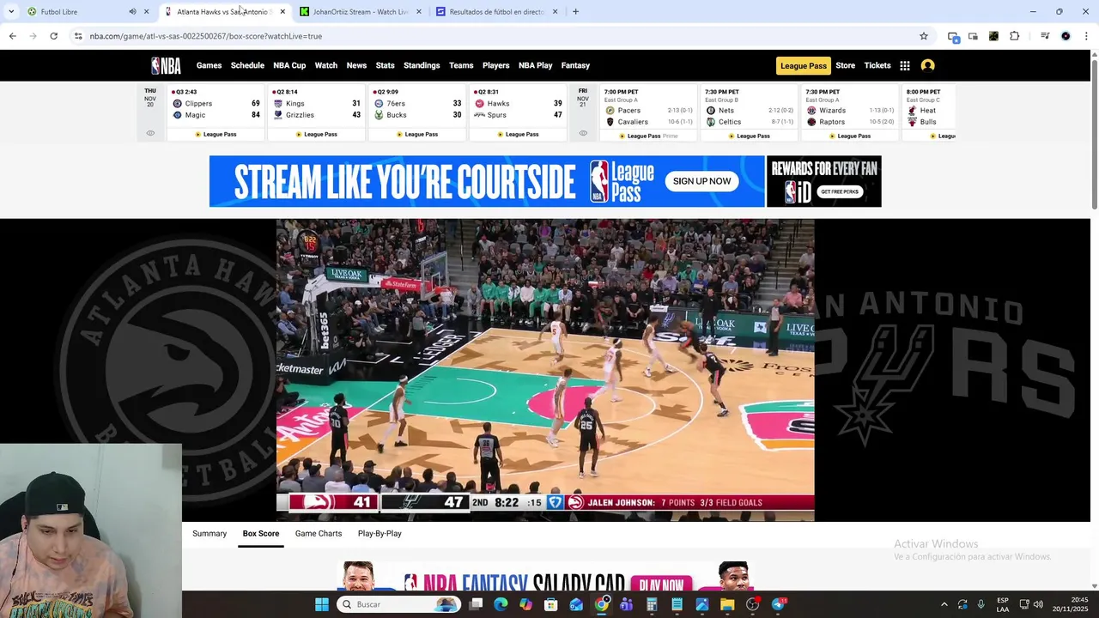The width and height of the screenshot is (1099, 618).
Task: Click the live game video player
Action: 545,370
